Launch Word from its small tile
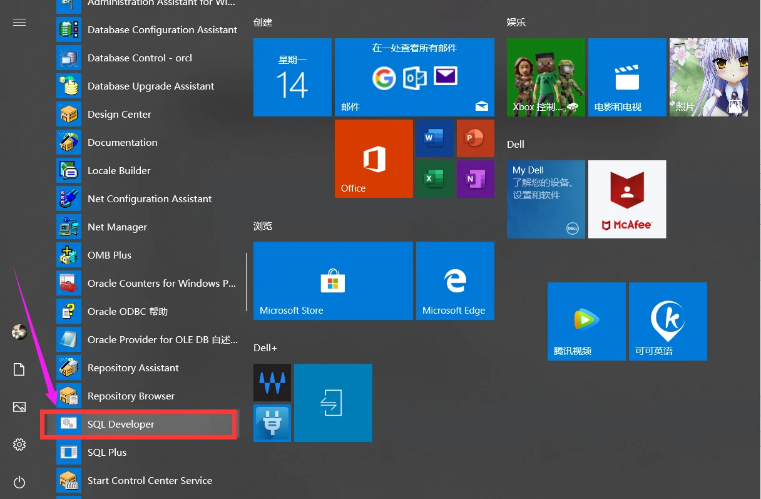761x499 pixels. pyautogui.click(x=435, y=138)
